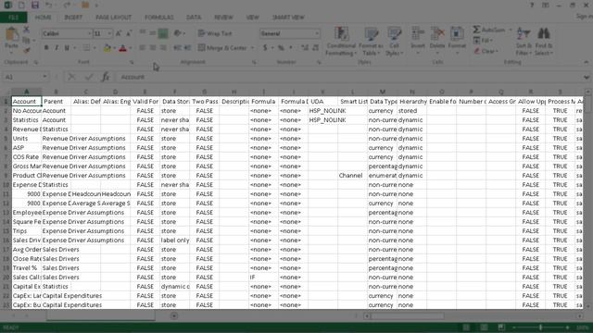Switch to the VIEW tab
The height and width of the screenshot is (333, 593).
(x=252, y=18)
